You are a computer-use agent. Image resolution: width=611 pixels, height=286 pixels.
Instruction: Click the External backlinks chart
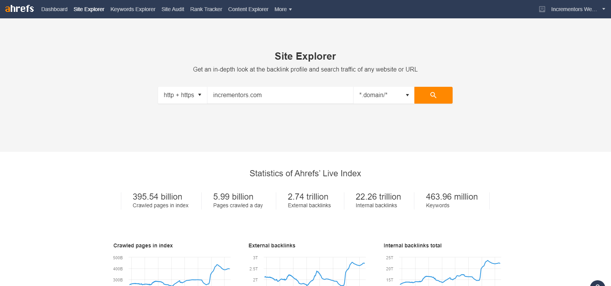(307, 271)
